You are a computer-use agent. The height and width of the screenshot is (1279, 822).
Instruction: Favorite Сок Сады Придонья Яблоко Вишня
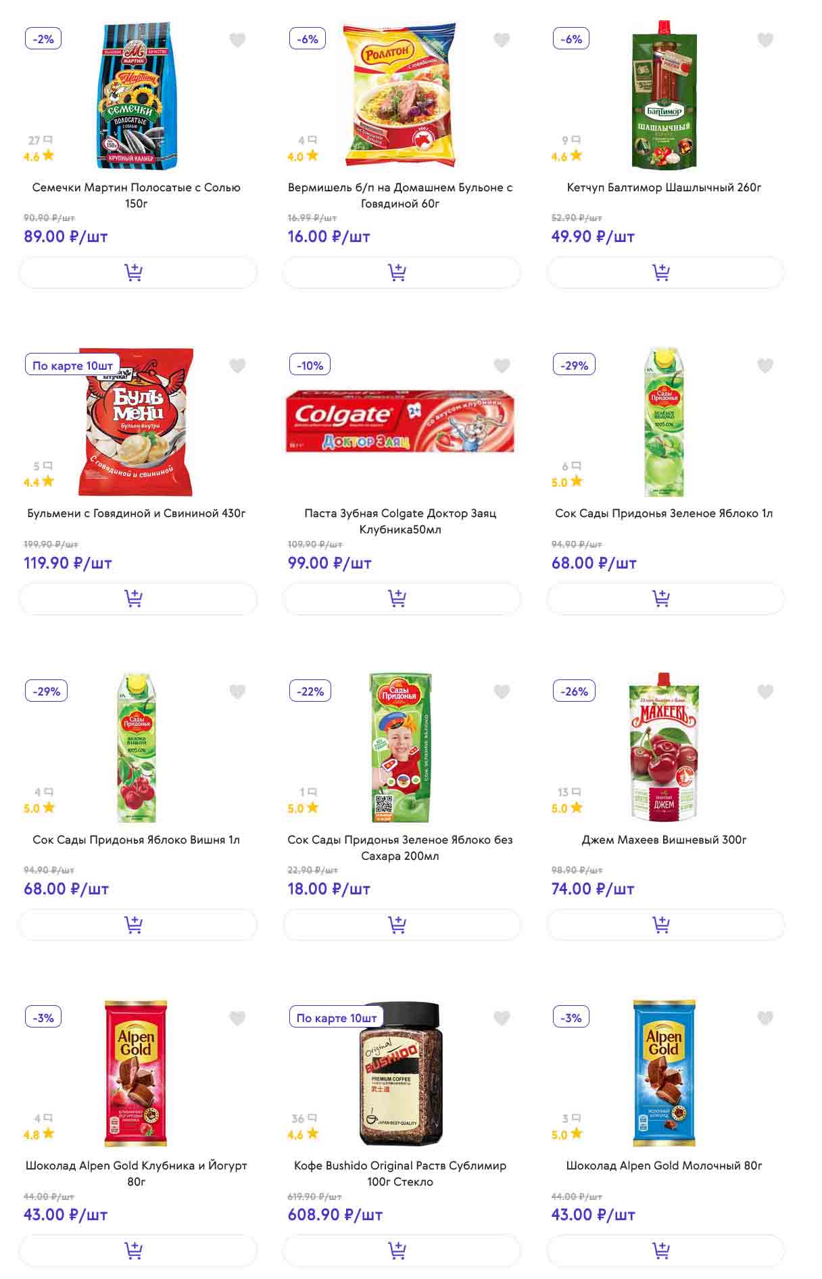(237, 692)
